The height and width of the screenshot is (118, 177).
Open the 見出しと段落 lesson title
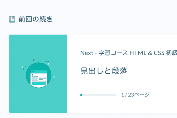click(x=104, y=71)
